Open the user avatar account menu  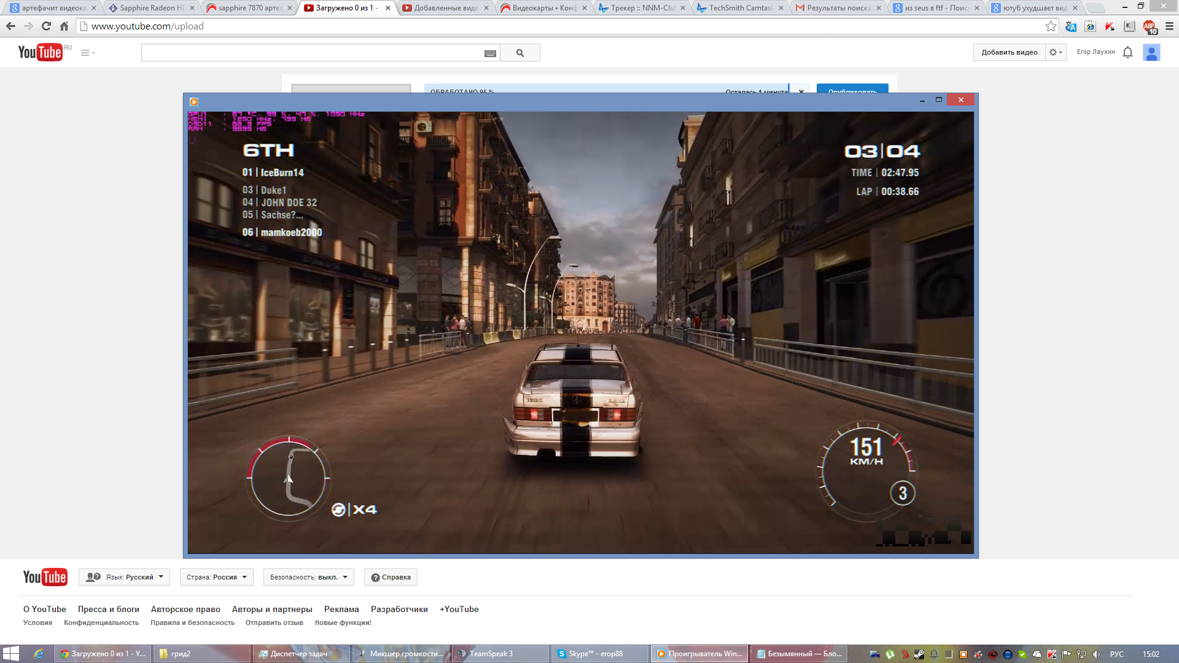1151,52
